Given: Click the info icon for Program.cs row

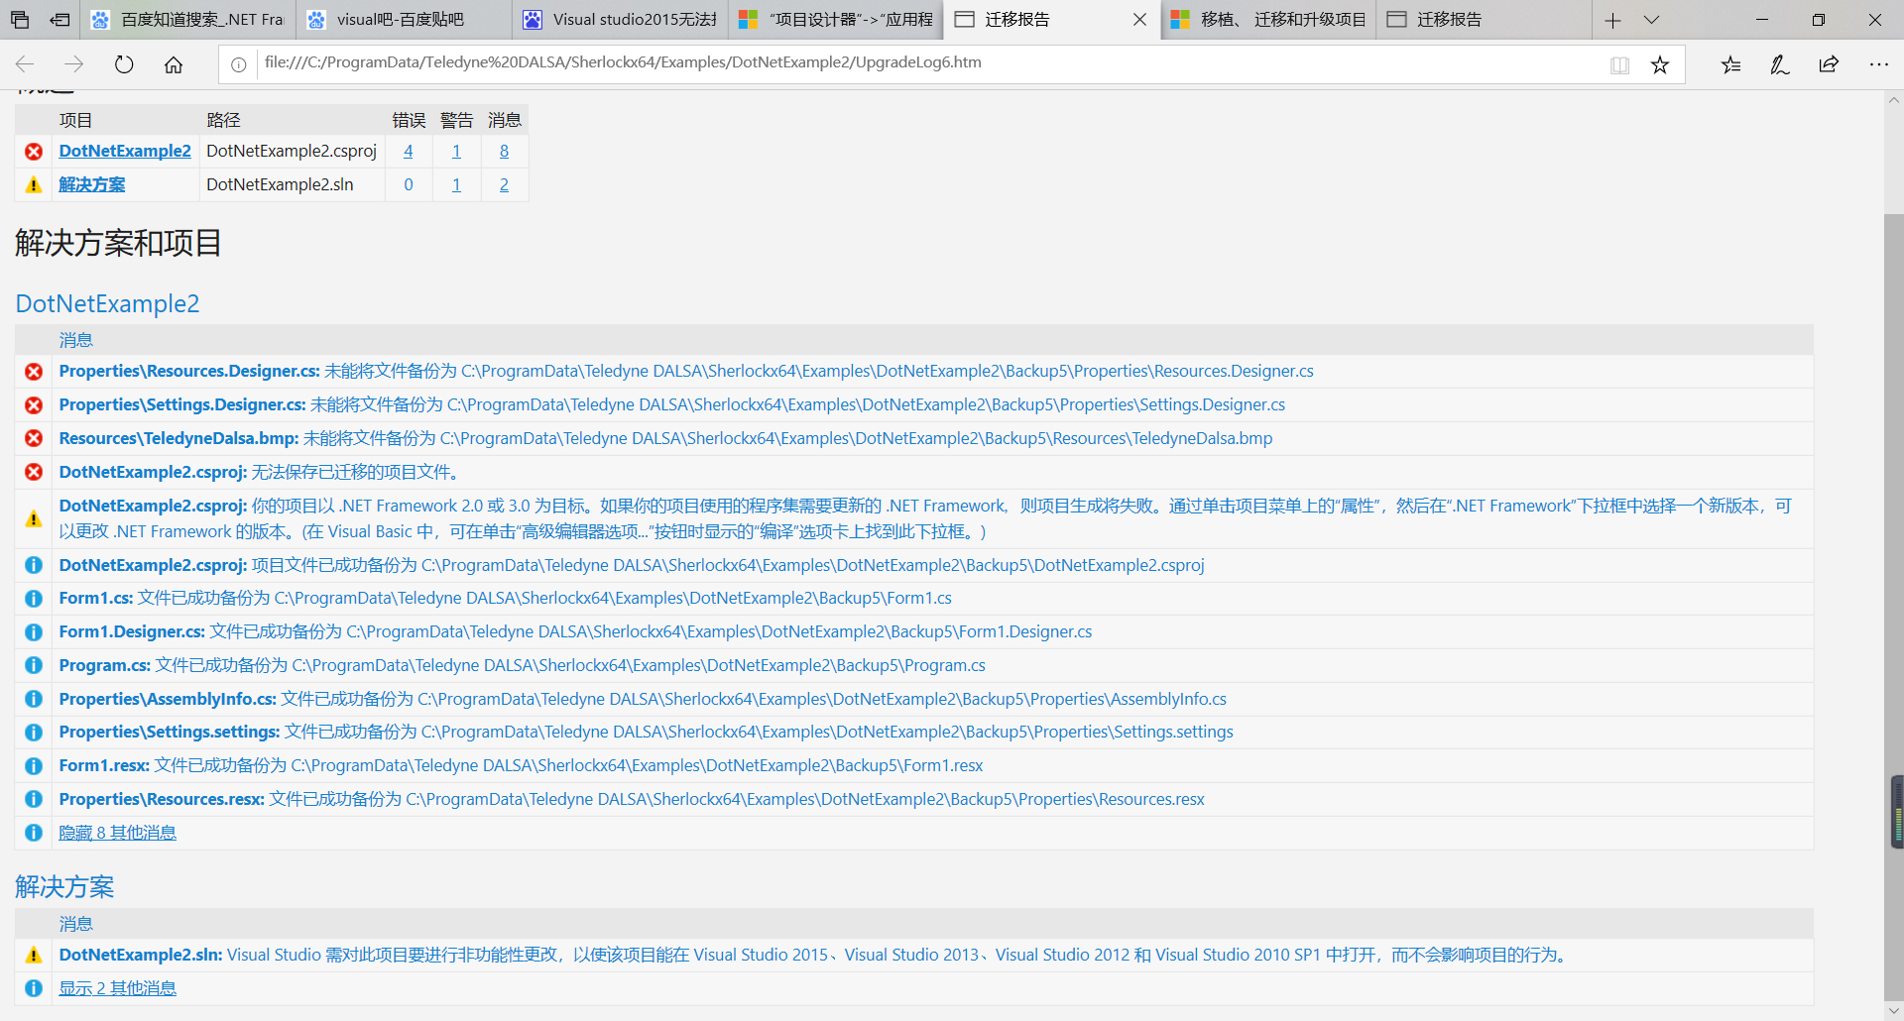Looking at the screenshot, I should coord(34,665).
